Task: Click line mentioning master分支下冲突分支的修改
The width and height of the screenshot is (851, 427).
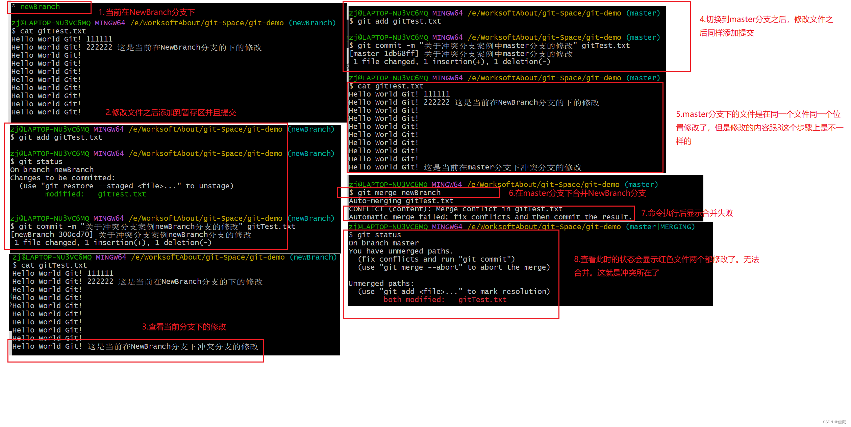Action: pos(465,167)
